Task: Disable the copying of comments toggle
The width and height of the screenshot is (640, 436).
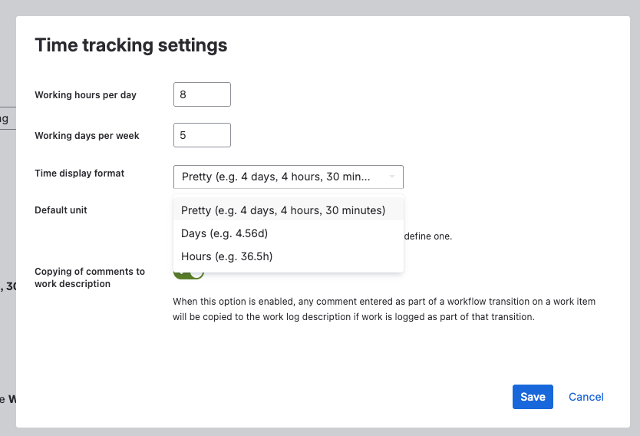Action: [x=189, y=273]
